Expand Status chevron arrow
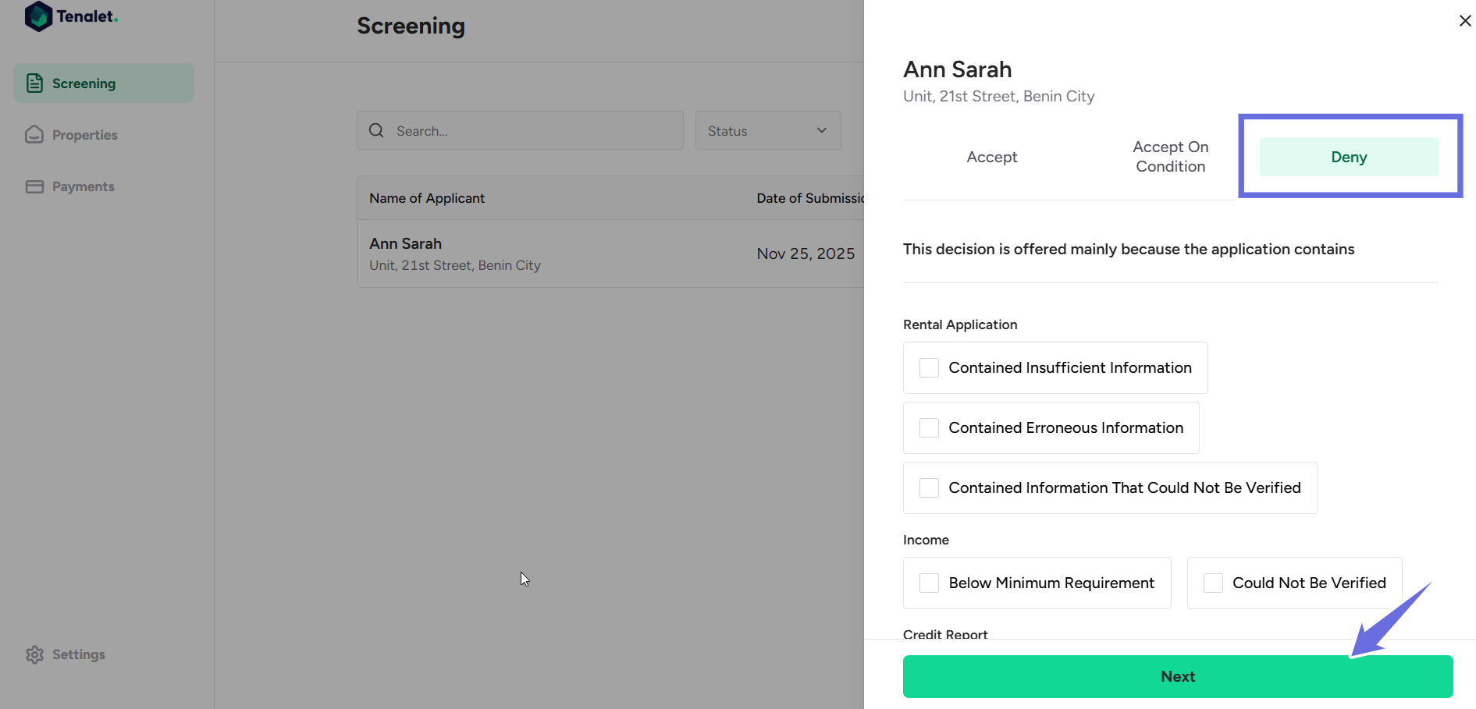This screenshot has width=1476, height=709. [821, 130]
